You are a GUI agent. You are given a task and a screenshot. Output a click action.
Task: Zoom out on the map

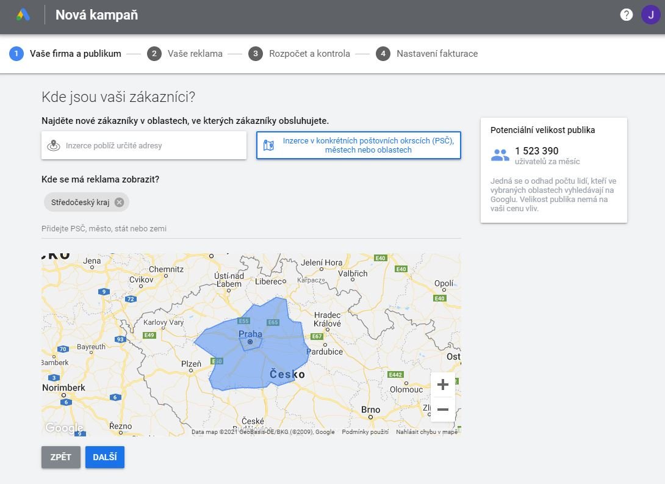tap(443, 410)
